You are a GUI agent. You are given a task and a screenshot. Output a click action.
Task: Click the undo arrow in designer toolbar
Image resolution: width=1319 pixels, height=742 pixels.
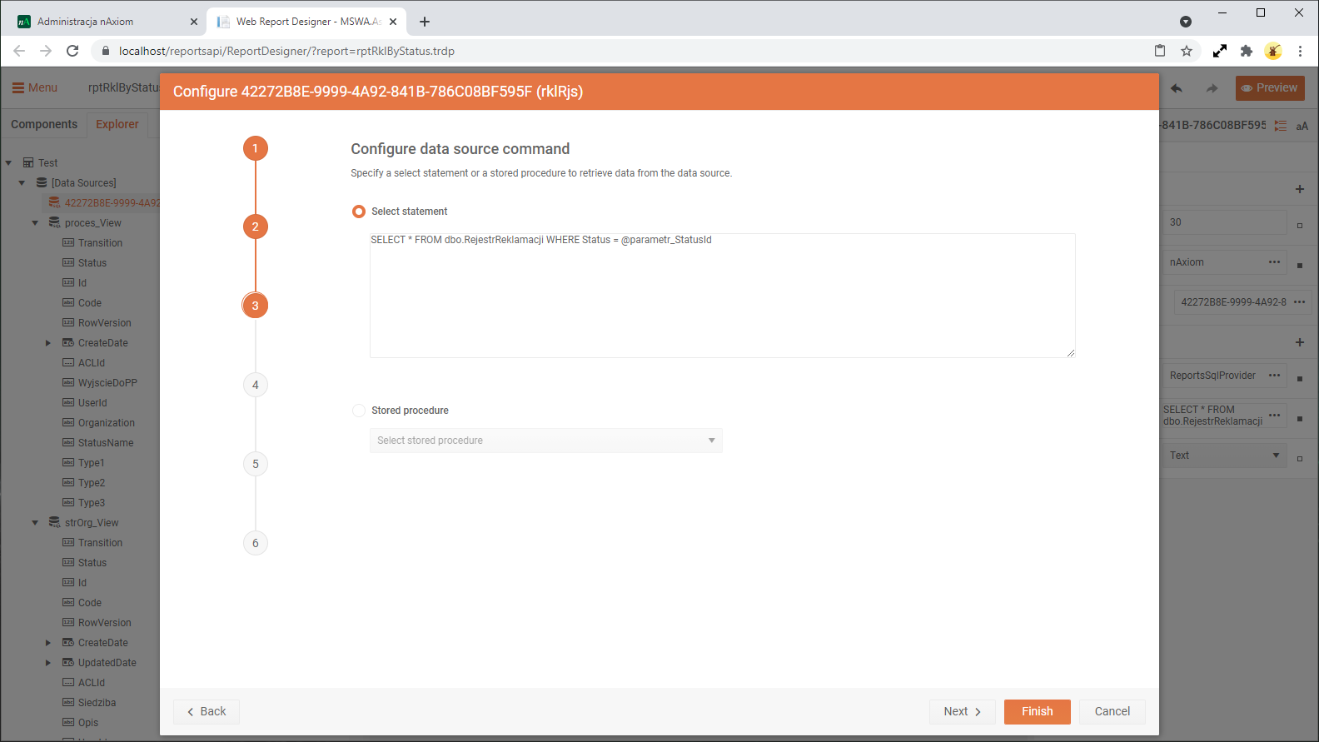click(1177, 88)
